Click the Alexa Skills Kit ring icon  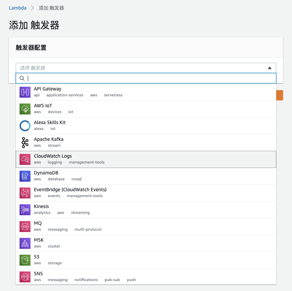[25, 126]
